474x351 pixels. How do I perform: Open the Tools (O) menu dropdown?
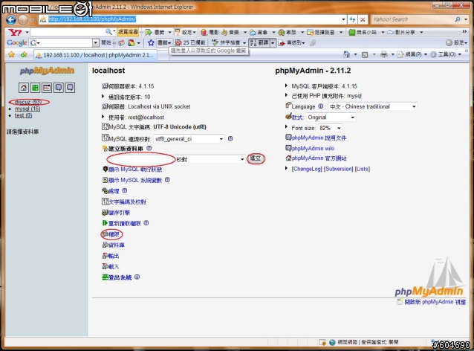(446, 54)
